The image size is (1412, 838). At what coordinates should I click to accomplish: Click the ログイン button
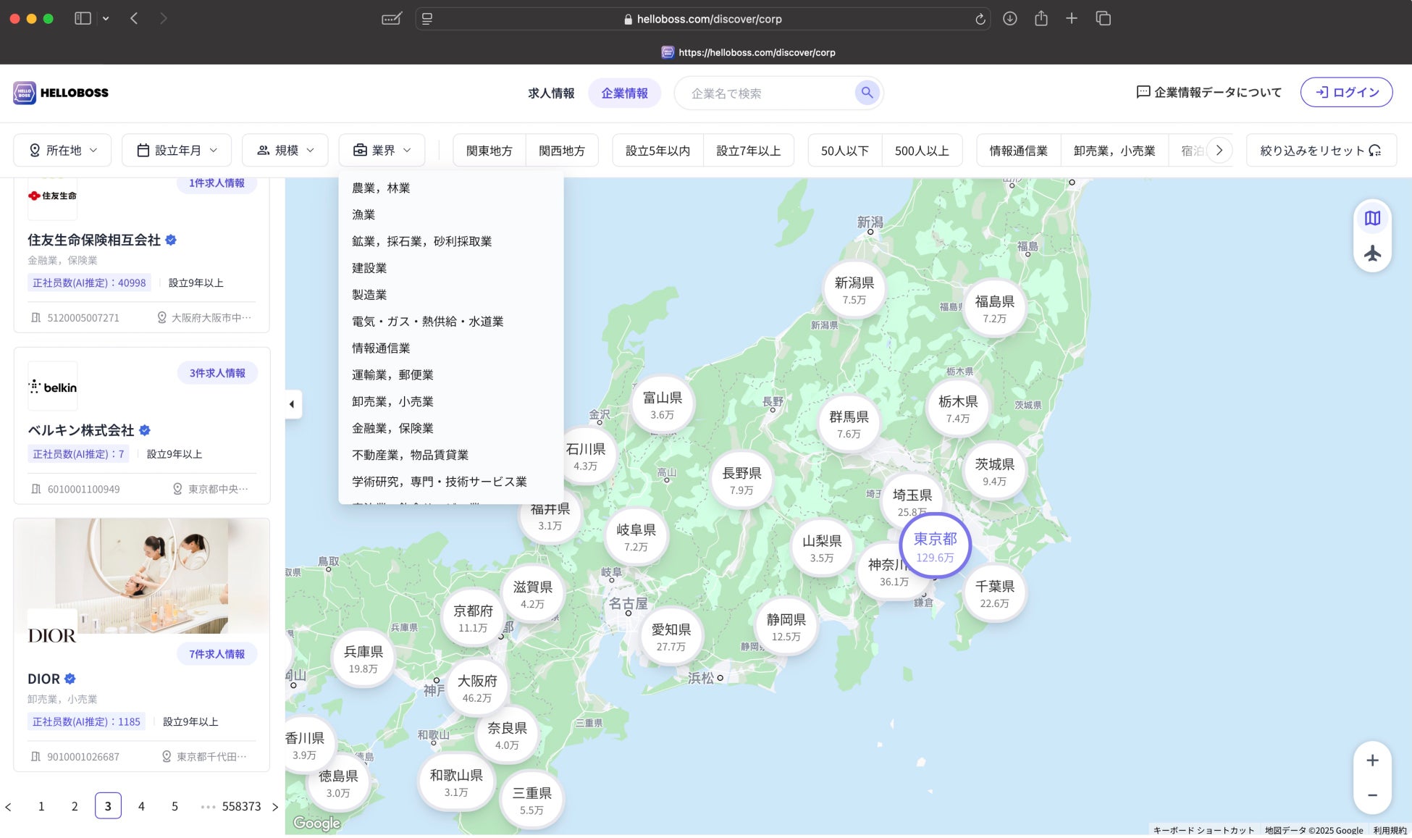pyautogui.click(x=1346, y=93)
